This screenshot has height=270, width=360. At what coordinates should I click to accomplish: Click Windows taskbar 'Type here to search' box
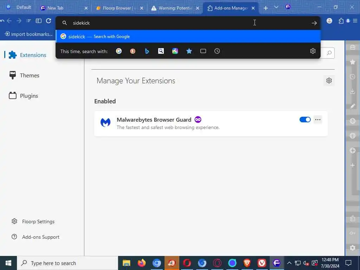coord(67,263)
